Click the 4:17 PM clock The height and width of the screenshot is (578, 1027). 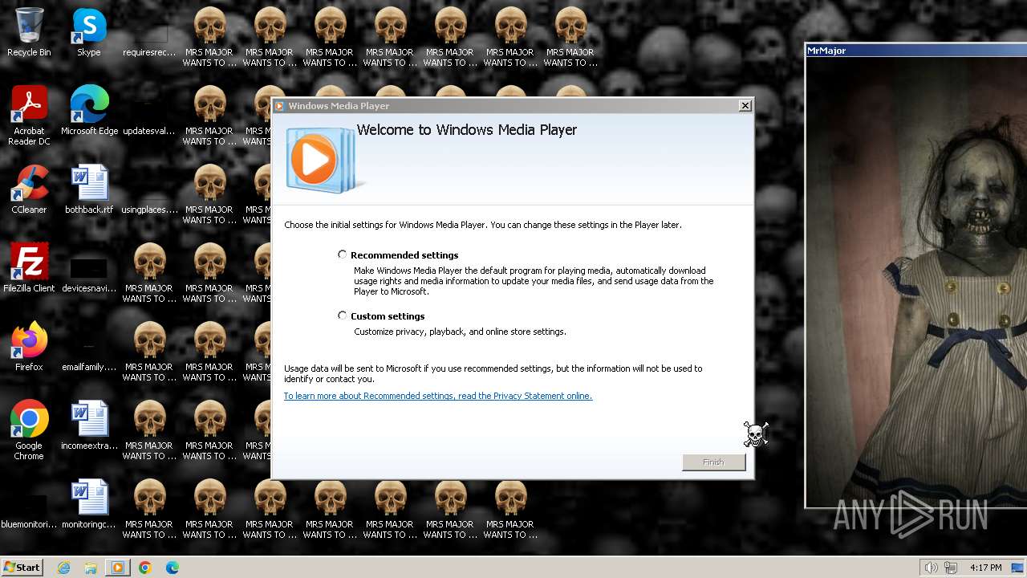pos(985,568)
